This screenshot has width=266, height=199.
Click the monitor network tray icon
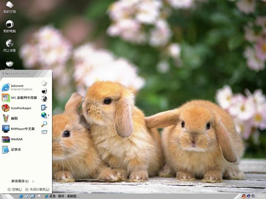pos(249,196)
